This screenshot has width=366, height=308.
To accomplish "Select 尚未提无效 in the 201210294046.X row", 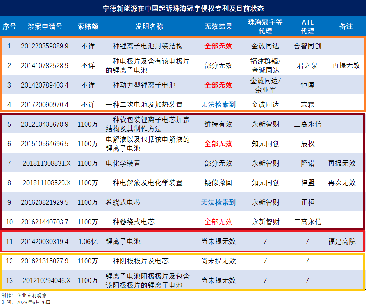I will (x=218, y=281).
